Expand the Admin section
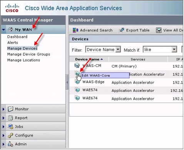 (x=3, y=144)
